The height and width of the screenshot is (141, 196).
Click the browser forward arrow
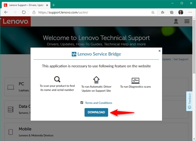[x=15, y=12]
